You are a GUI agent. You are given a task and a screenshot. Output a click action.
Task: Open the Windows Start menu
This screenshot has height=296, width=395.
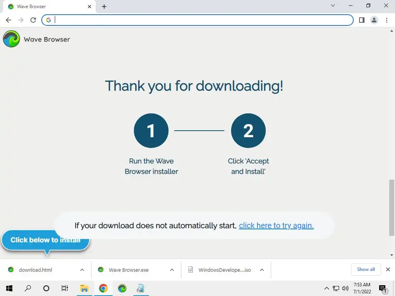[9, 288]
